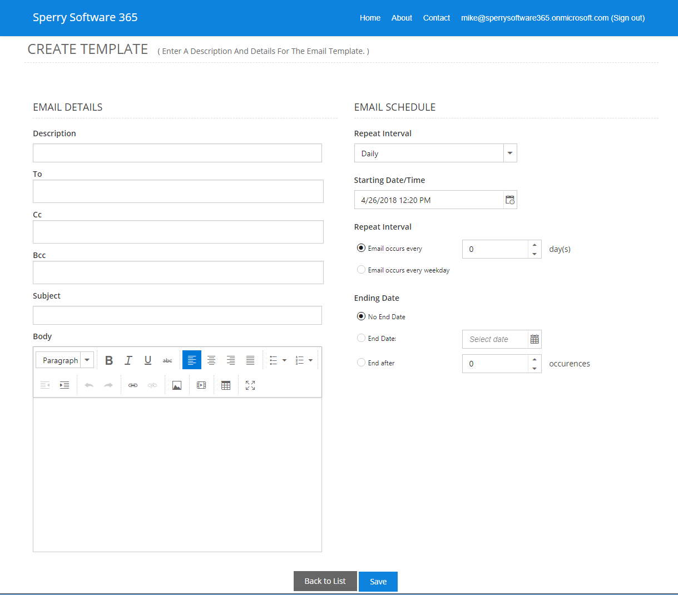The image size is (678, 595).
Task: Select 'Email occurs every' radio option
Action: tap(361, 248)
